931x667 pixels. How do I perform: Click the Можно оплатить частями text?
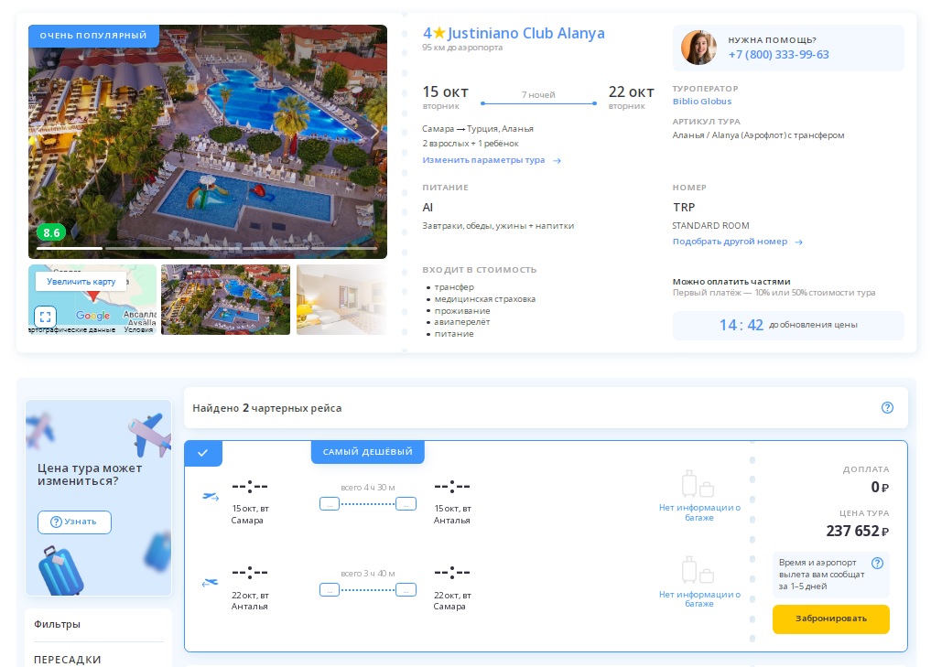pos(731,282)
